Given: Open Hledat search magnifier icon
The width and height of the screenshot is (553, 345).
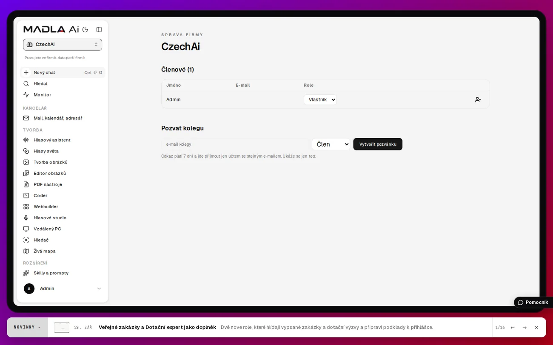Looking at the screenshot, I should 26,84.
